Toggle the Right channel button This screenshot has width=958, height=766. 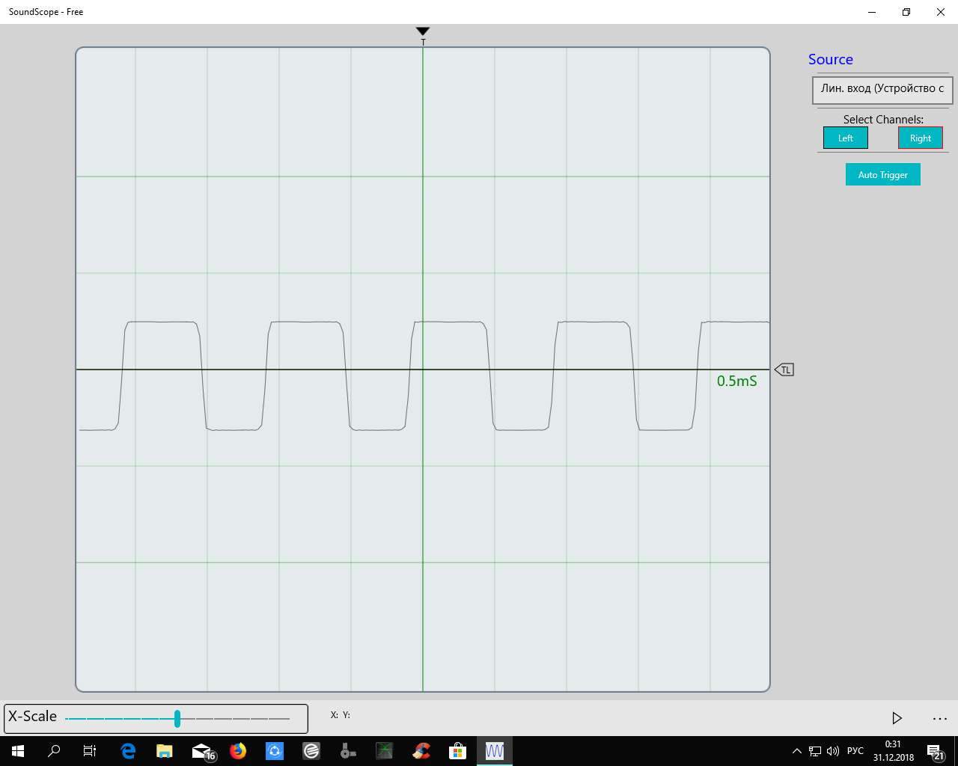920,138
